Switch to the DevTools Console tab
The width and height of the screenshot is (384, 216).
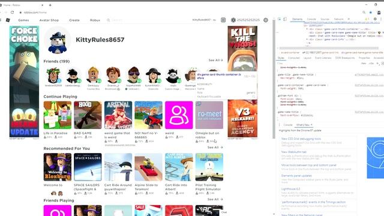point(311,19)
